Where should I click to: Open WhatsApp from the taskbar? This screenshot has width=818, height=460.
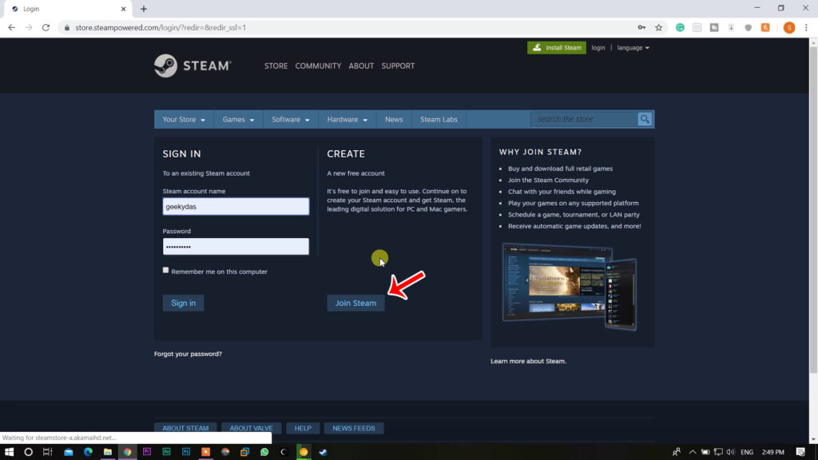click(264, 452)
